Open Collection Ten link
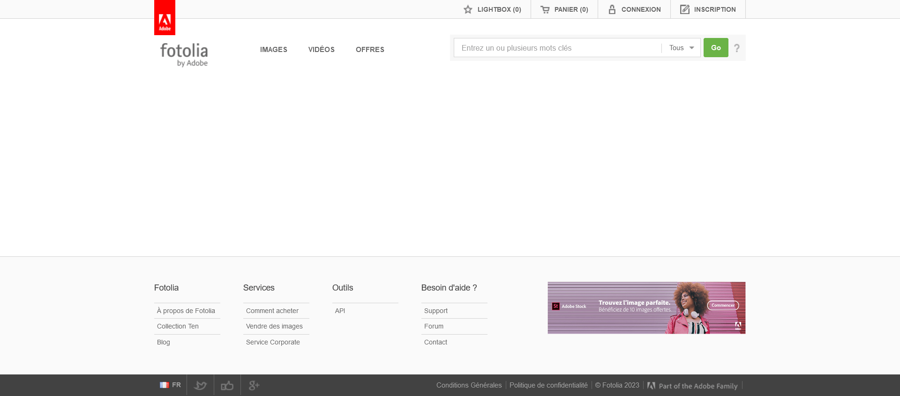 pos(178,326)
